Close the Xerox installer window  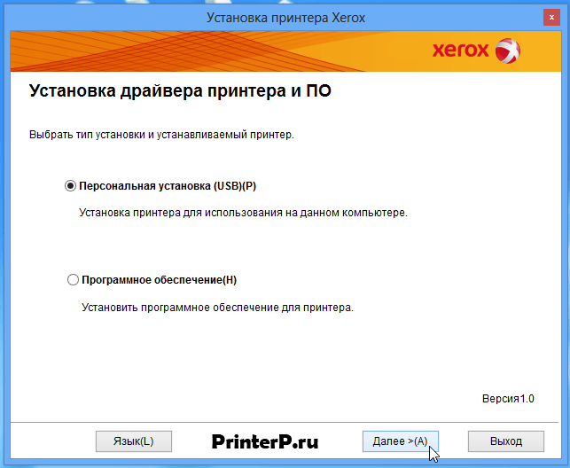coord(551,17)
